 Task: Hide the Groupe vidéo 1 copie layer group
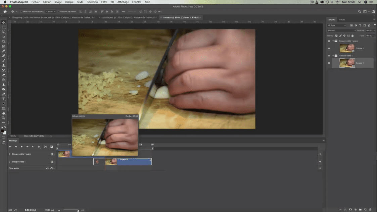point(329,41)
